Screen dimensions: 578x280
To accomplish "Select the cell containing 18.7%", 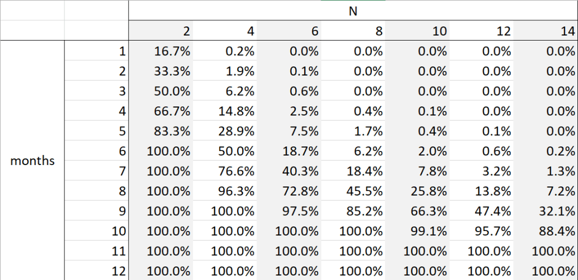I will pyautogui.click(x=300, y=150).
